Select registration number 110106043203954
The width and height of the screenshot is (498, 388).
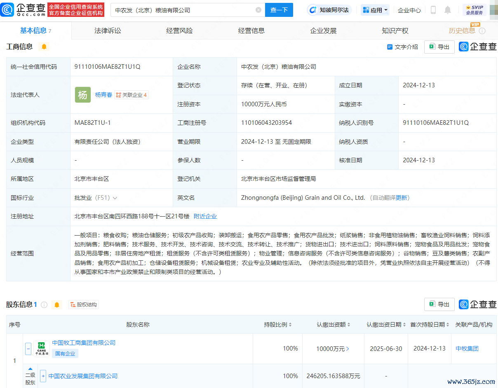point(266,123)
